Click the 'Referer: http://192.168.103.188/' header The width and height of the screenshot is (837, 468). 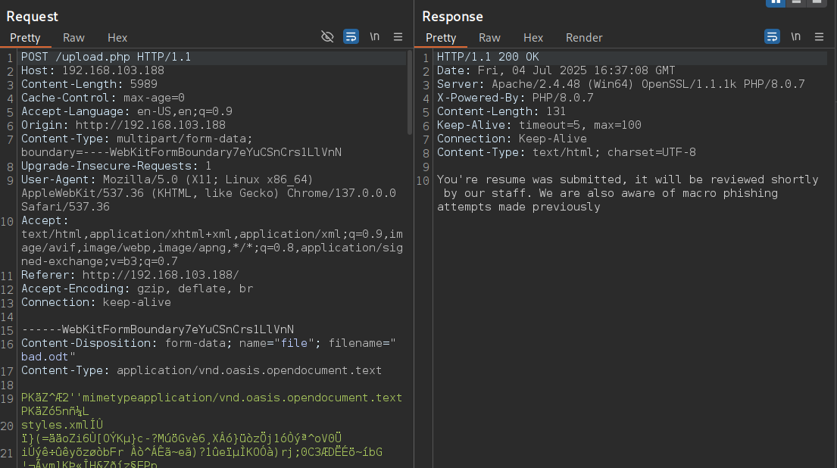(x=130, y=275)
